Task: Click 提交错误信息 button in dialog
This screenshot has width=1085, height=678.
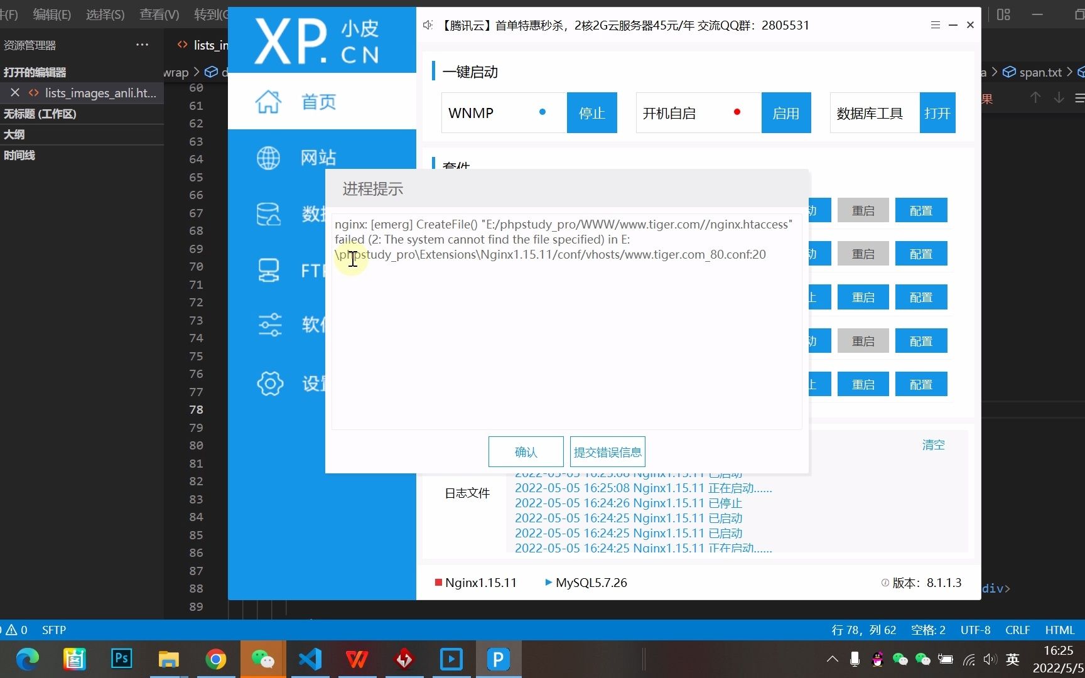Action: [608, 452]
